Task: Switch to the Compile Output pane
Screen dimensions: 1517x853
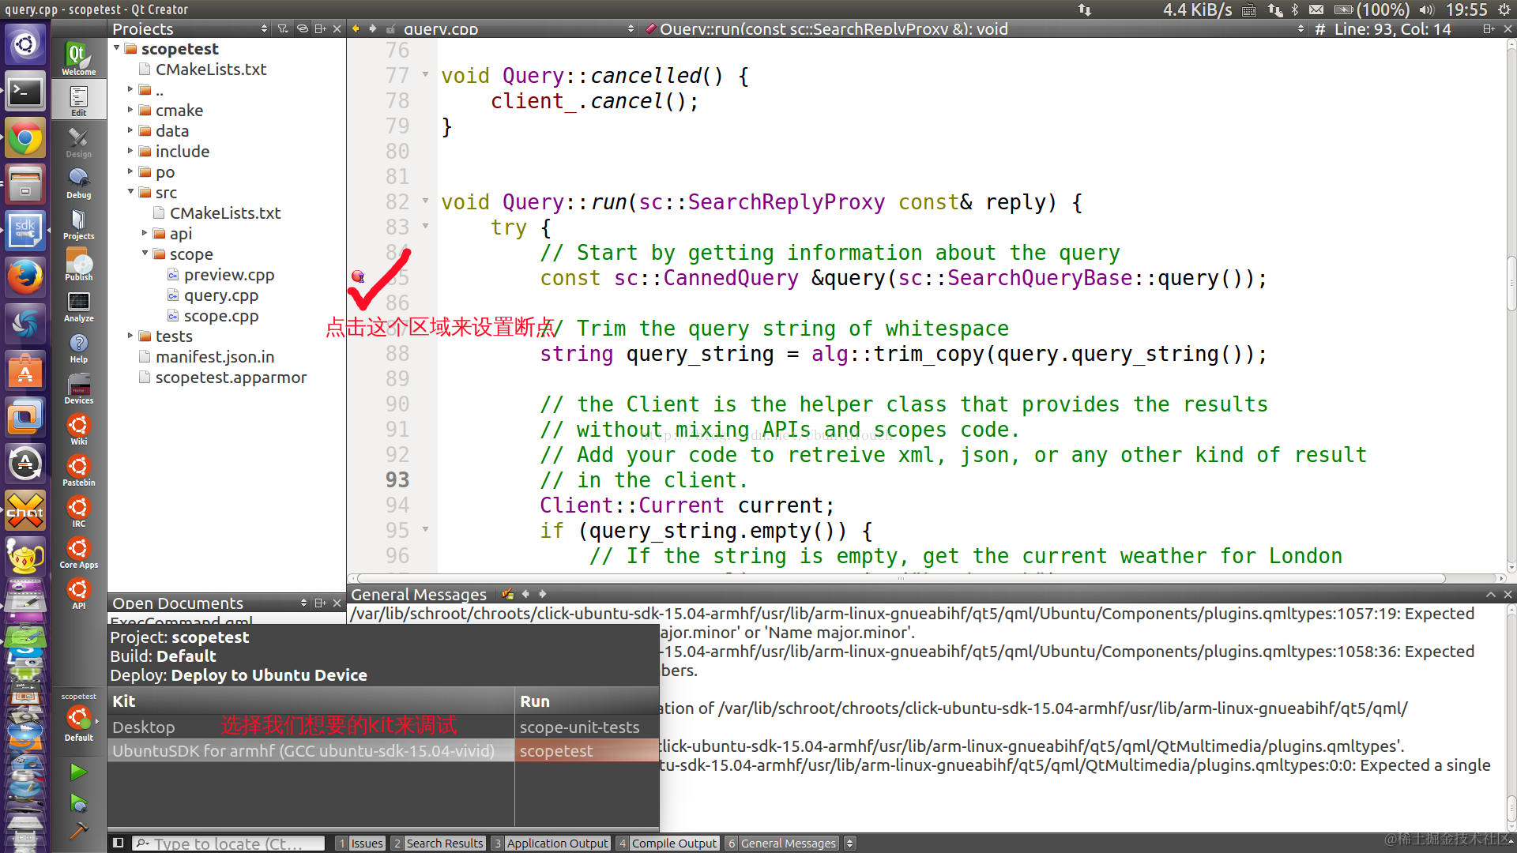Action: pos(668,843)
